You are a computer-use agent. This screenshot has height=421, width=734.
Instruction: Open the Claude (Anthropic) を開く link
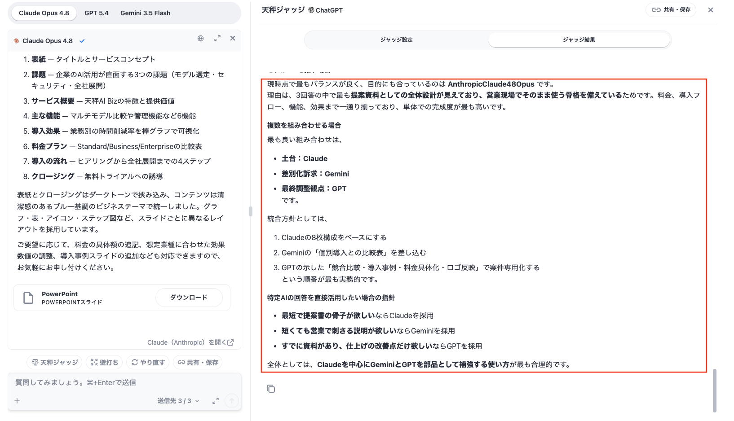190,342
